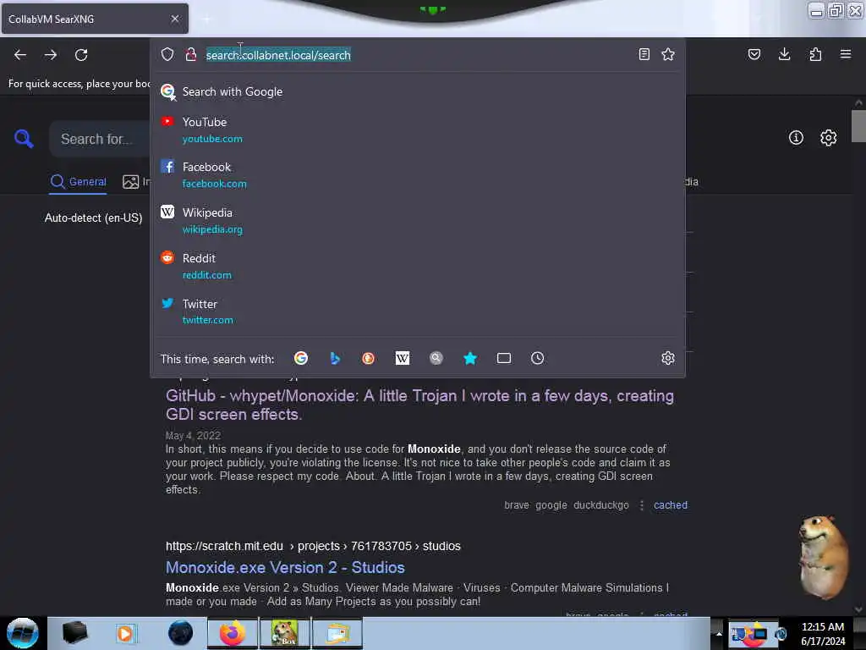Click the scratch.mit.edu result URL
This screenshot has width=866, height=650.
pos(313,546)
